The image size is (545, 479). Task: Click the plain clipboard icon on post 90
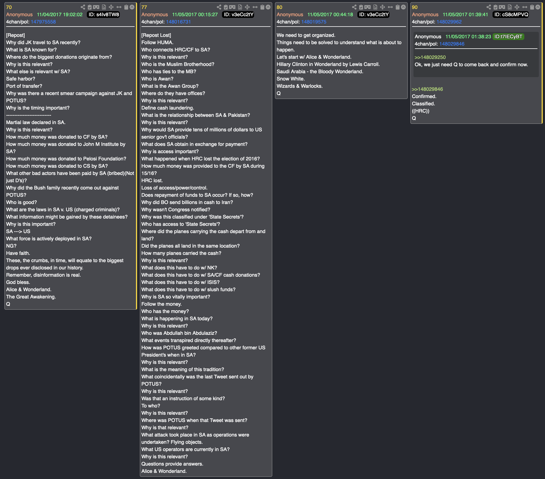click(532, 7)
